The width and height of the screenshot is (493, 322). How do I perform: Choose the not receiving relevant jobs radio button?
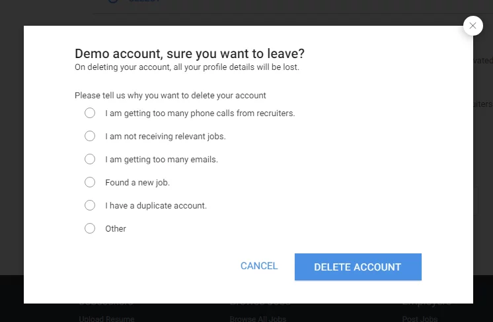tap(90, 136)
